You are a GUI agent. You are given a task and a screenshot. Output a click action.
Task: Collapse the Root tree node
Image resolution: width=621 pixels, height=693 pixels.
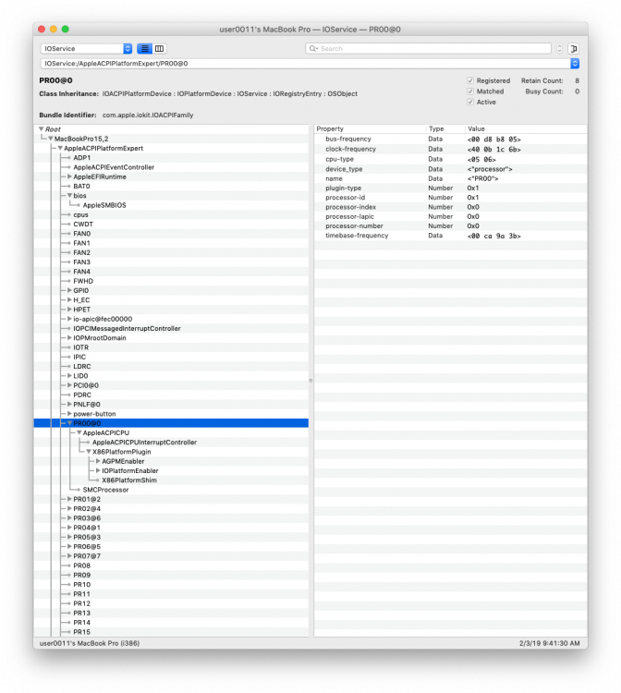(41, 129)
